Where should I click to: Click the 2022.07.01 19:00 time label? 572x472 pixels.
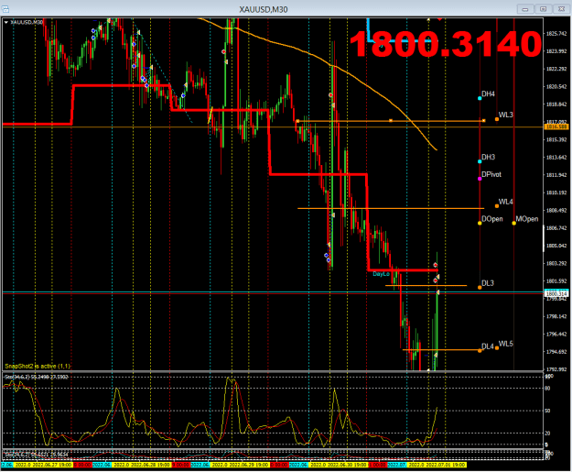(446, 465)
